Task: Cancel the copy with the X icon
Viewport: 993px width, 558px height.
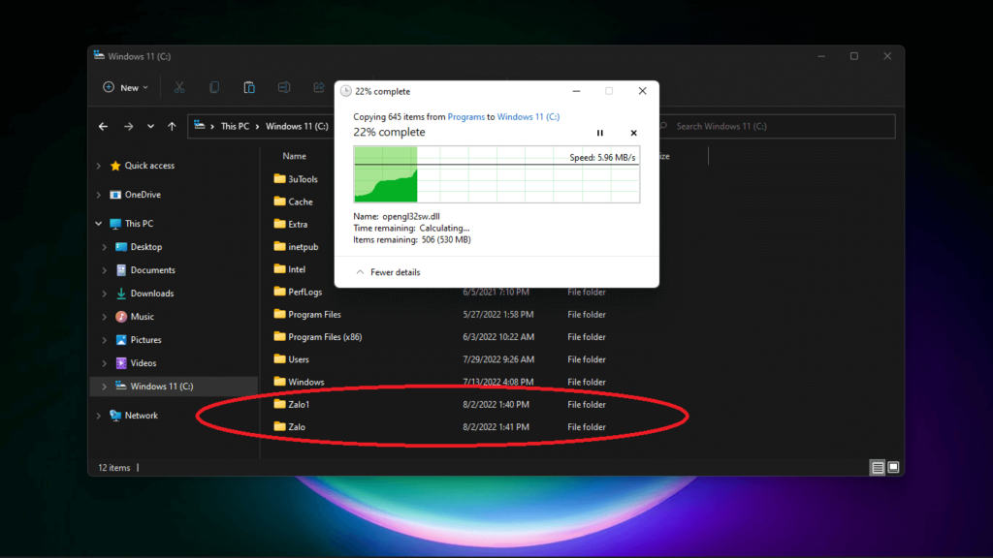Action: [633, 133]
